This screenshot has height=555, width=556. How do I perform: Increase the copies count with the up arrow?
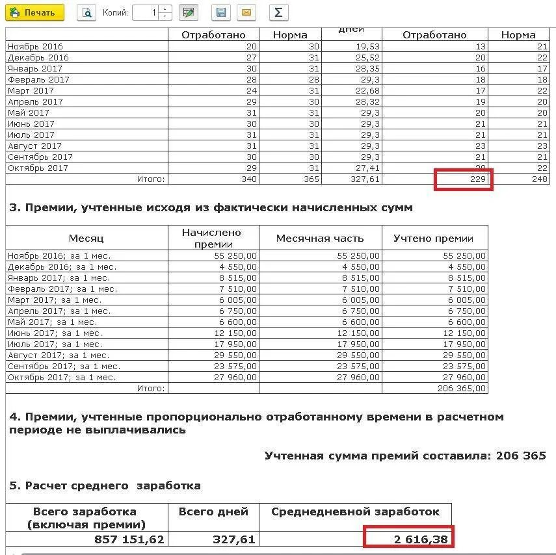165,9
